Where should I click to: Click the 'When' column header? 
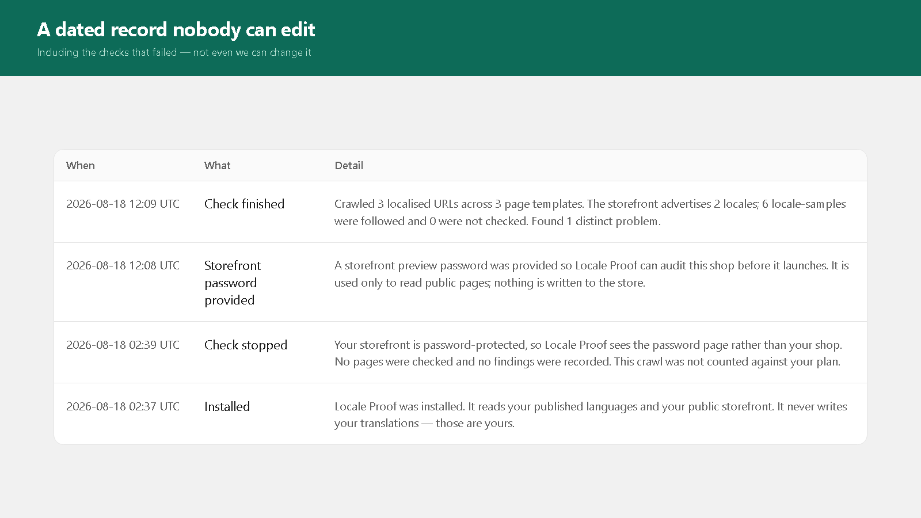click(81, 166)
